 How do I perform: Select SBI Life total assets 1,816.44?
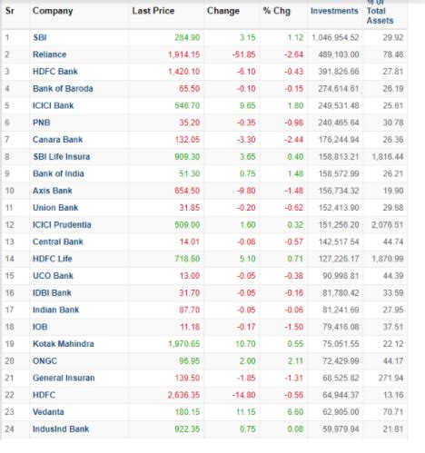388,157
